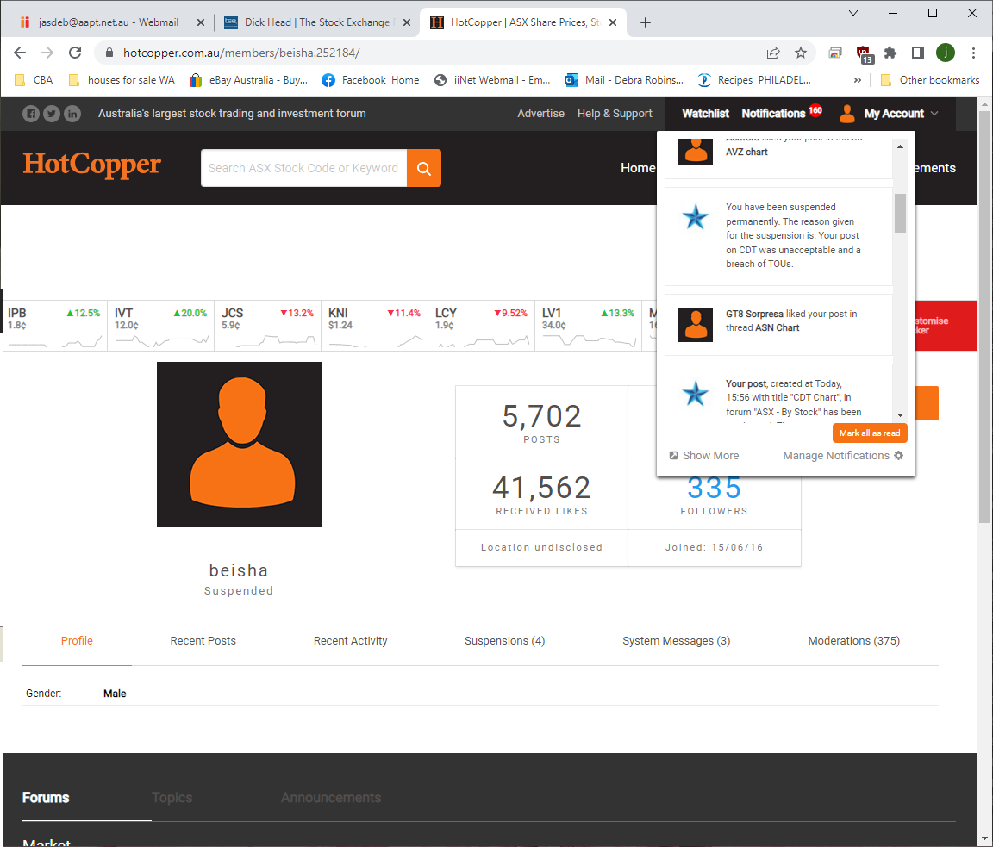Click the suspension notification star icon

tap(696, 218)
